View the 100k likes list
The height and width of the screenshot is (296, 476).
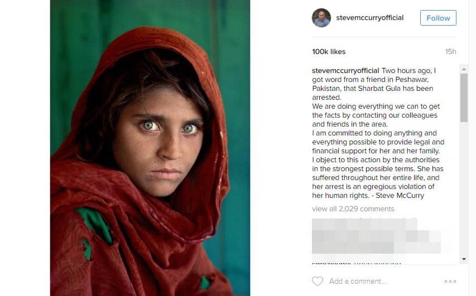(x=329, y=52)
